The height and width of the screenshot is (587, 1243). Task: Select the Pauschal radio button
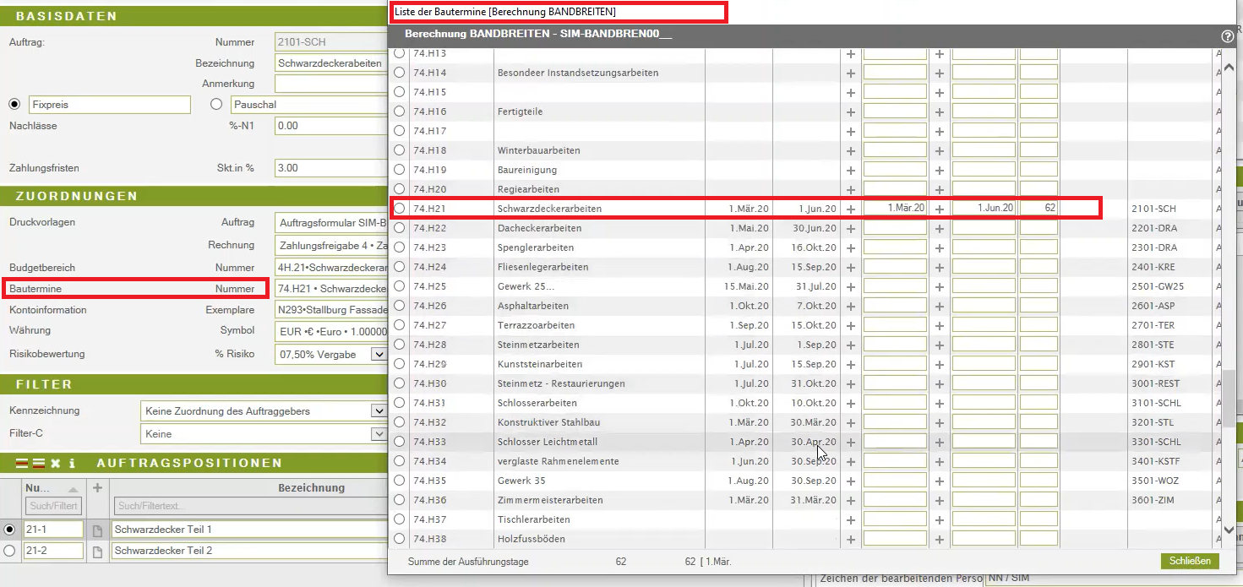point(216,105)
